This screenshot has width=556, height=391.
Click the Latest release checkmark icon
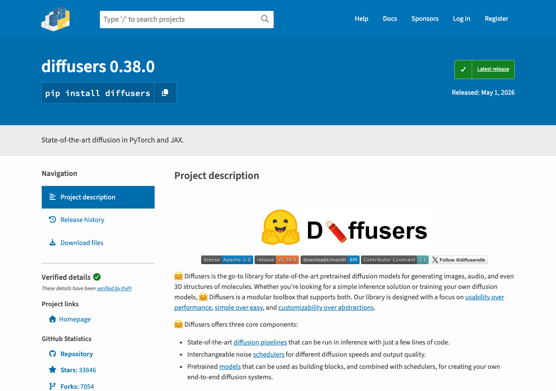463,70
